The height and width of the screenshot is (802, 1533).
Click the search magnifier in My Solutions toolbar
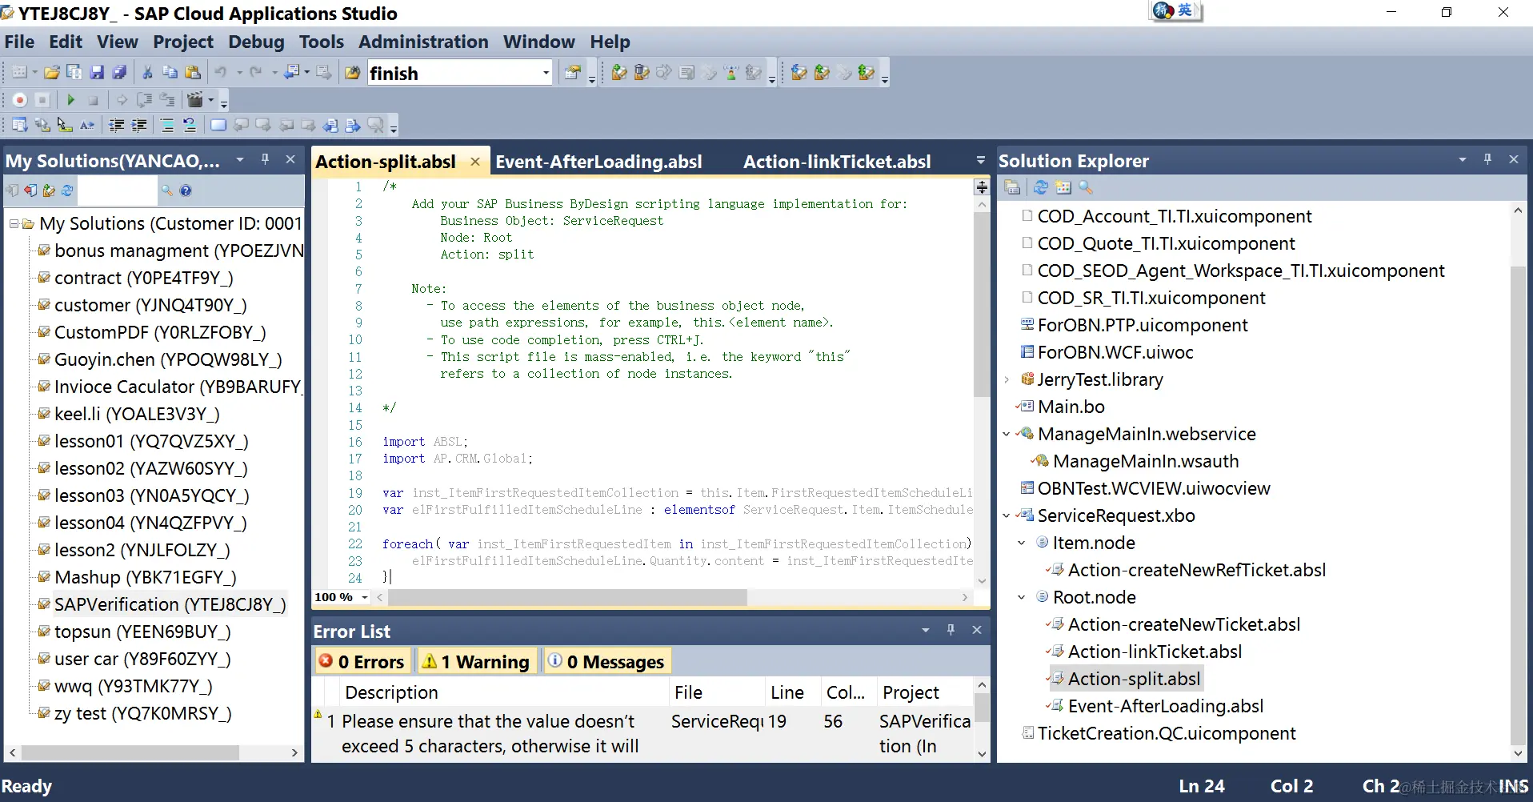[x=167, y=190]
